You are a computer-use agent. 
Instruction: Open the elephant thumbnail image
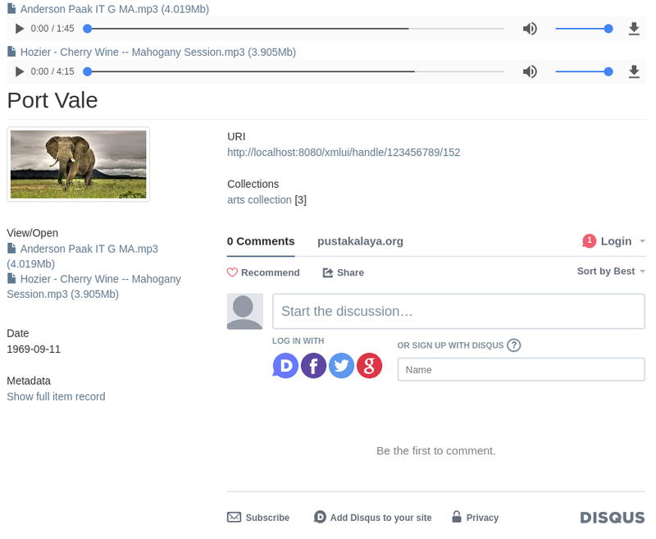(78, 164)
